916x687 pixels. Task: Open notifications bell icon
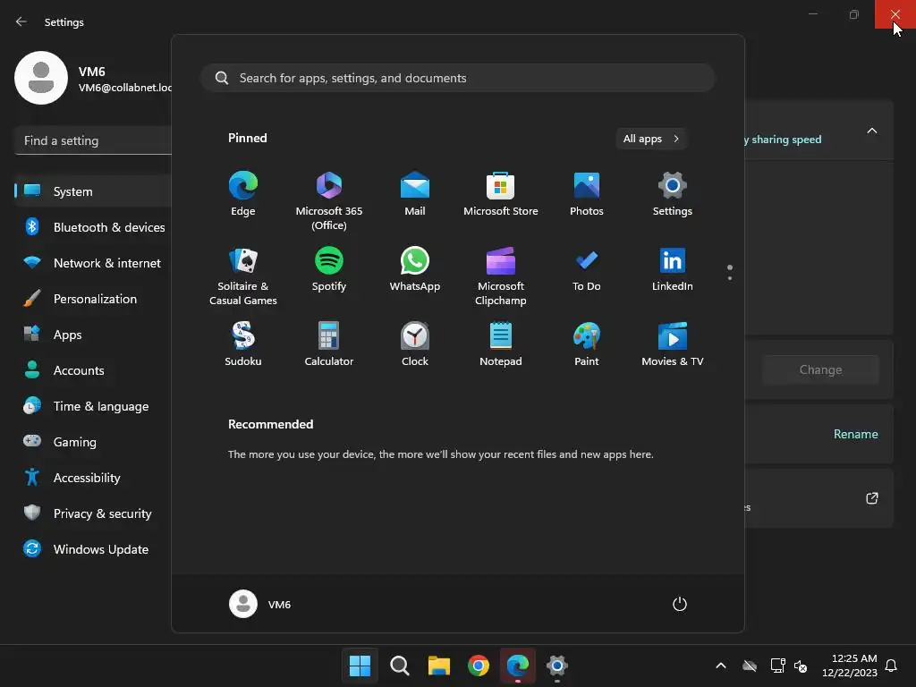click(x=891, y=666)
